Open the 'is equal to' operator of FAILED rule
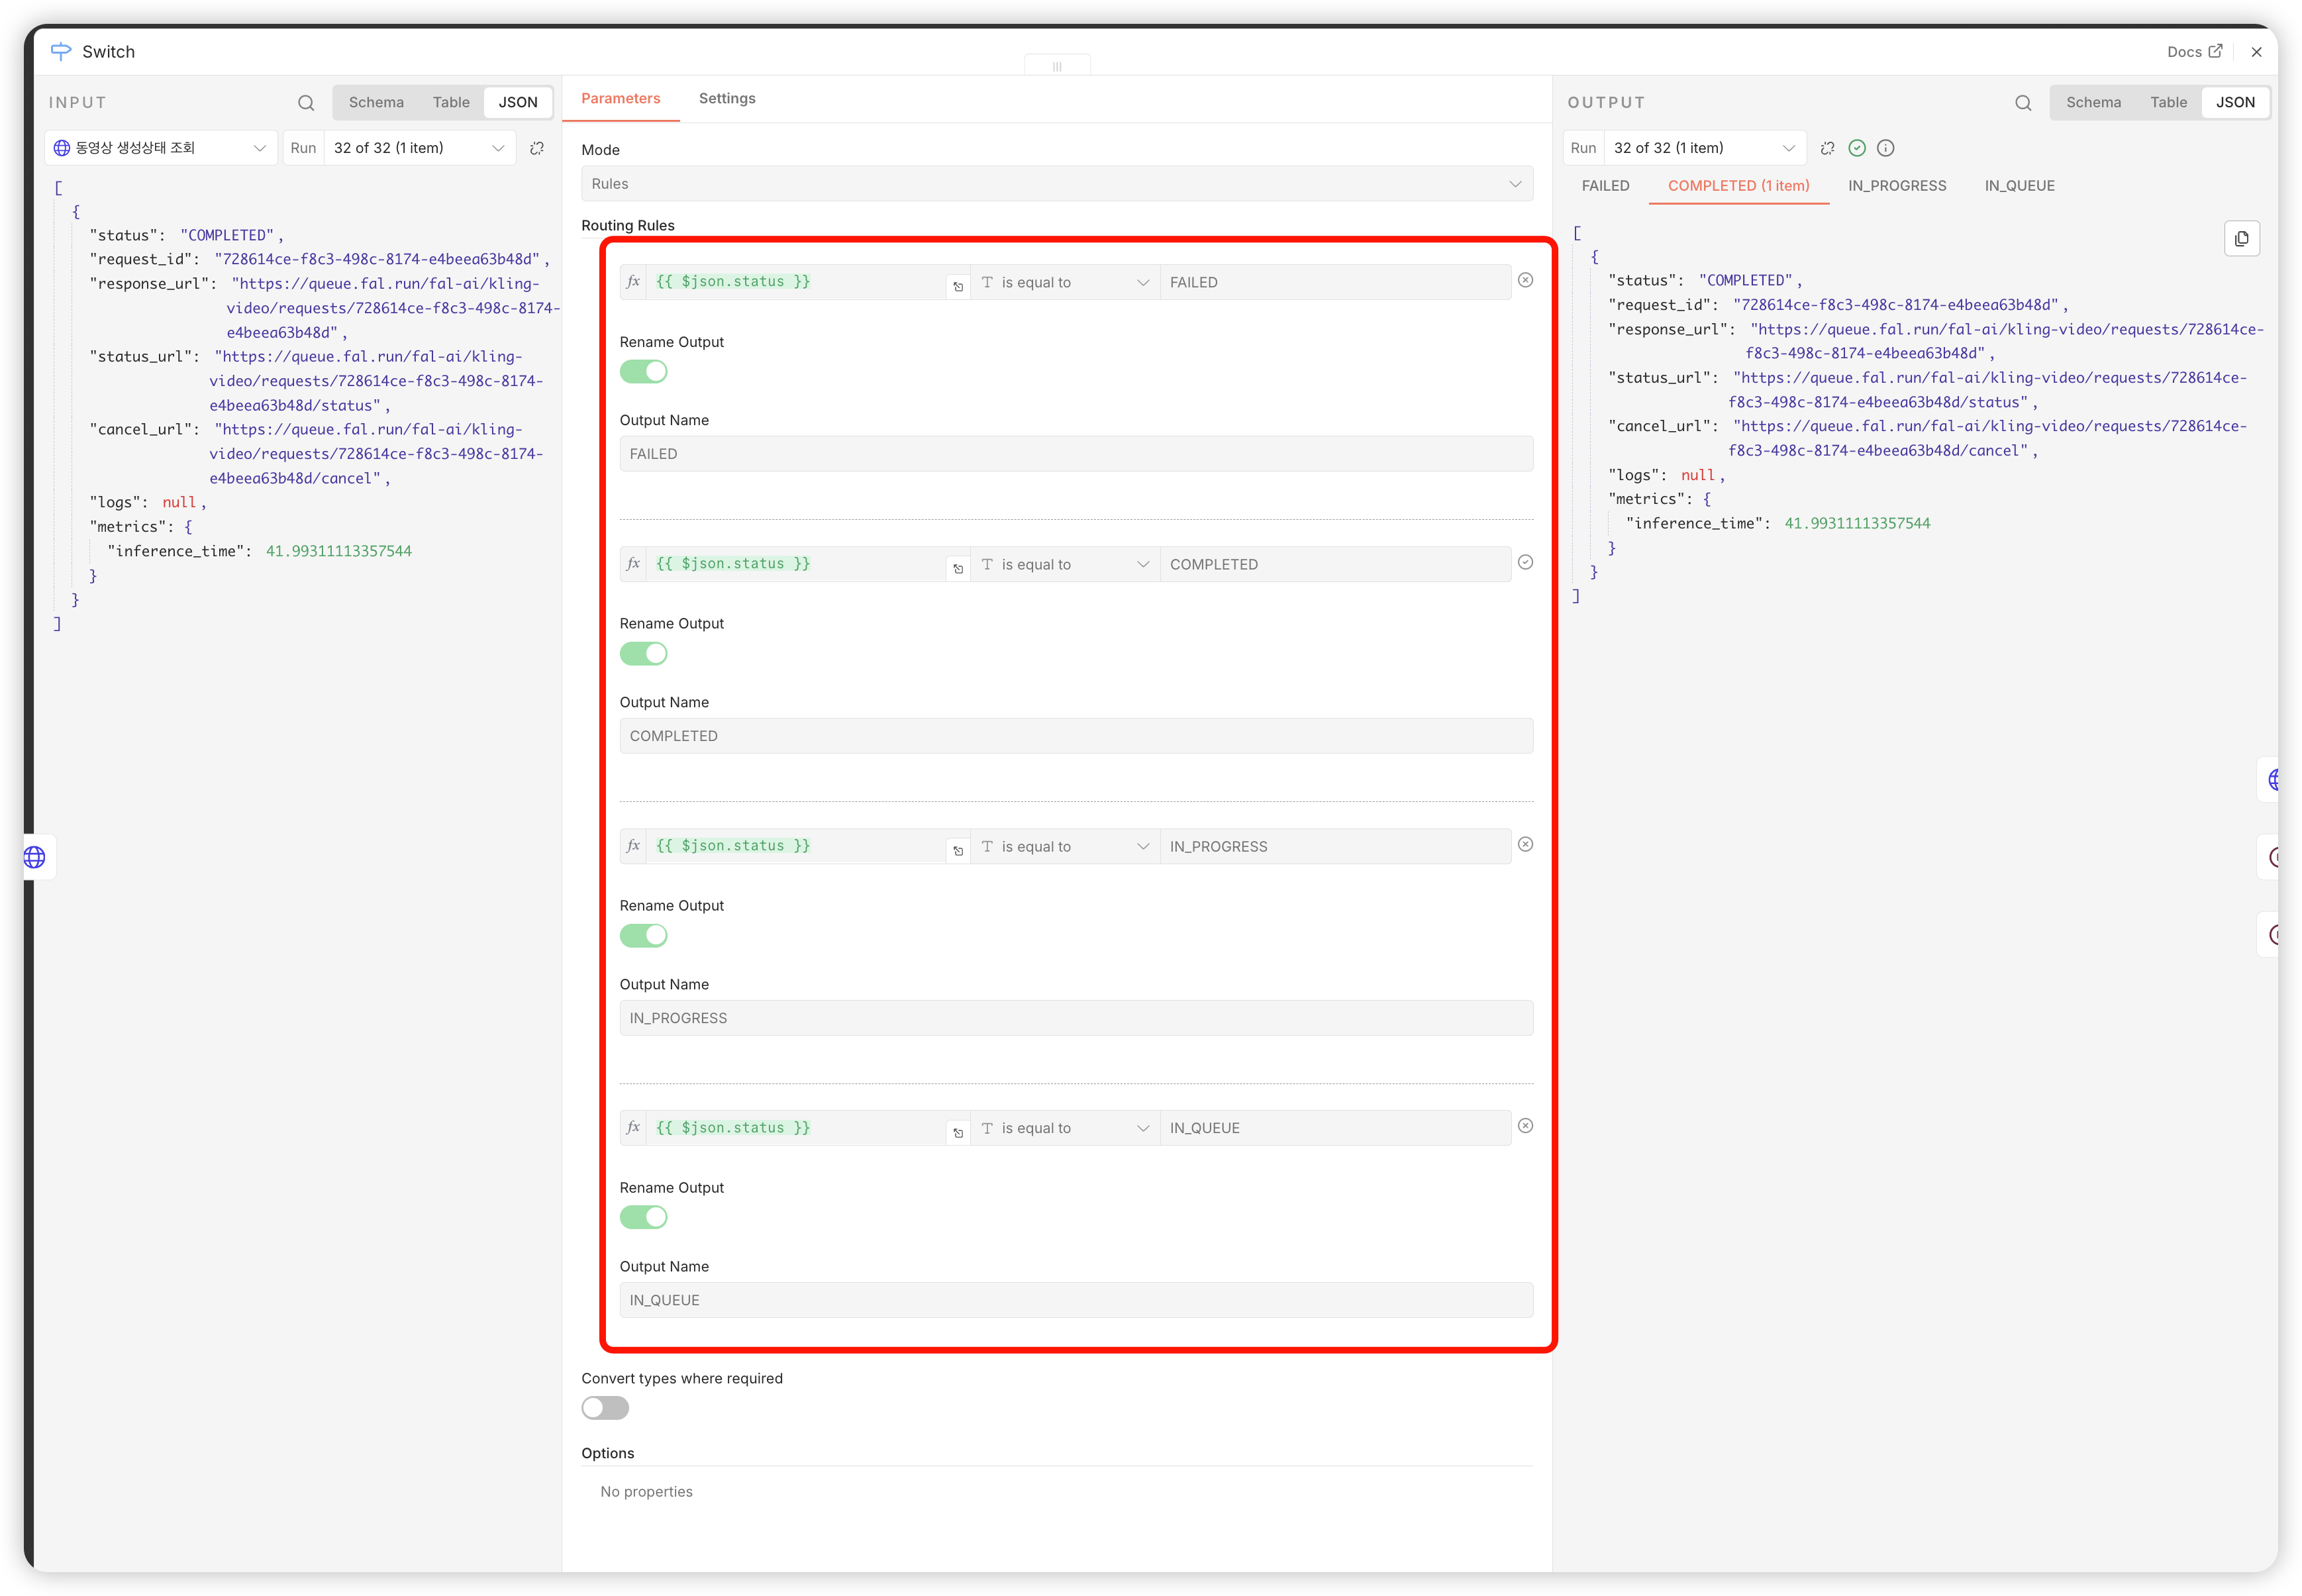Screen dimensions: 2302x1596 (x=1065, y=283)
